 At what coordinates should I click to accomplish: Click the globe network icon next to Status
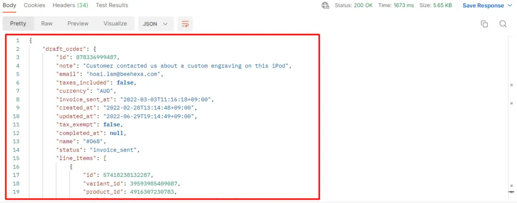click(x=326, y=6)
